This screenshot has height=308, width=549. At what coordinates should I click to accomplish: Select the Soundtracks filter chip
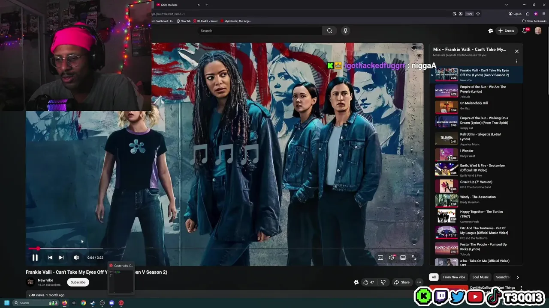[503, 277]
